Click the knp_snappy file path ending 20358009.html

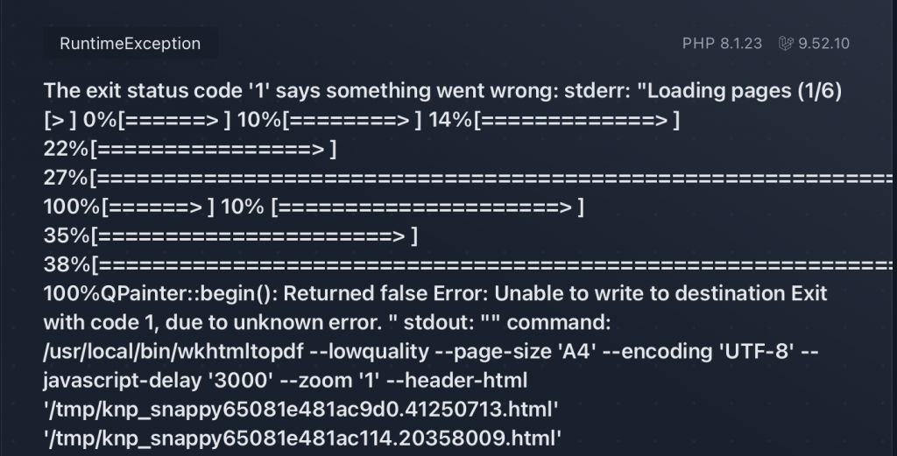coord(302,438)
